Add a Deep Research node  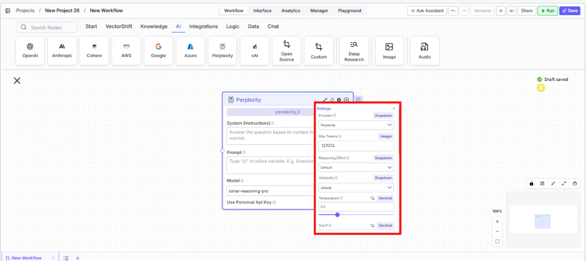click(354, 51)
